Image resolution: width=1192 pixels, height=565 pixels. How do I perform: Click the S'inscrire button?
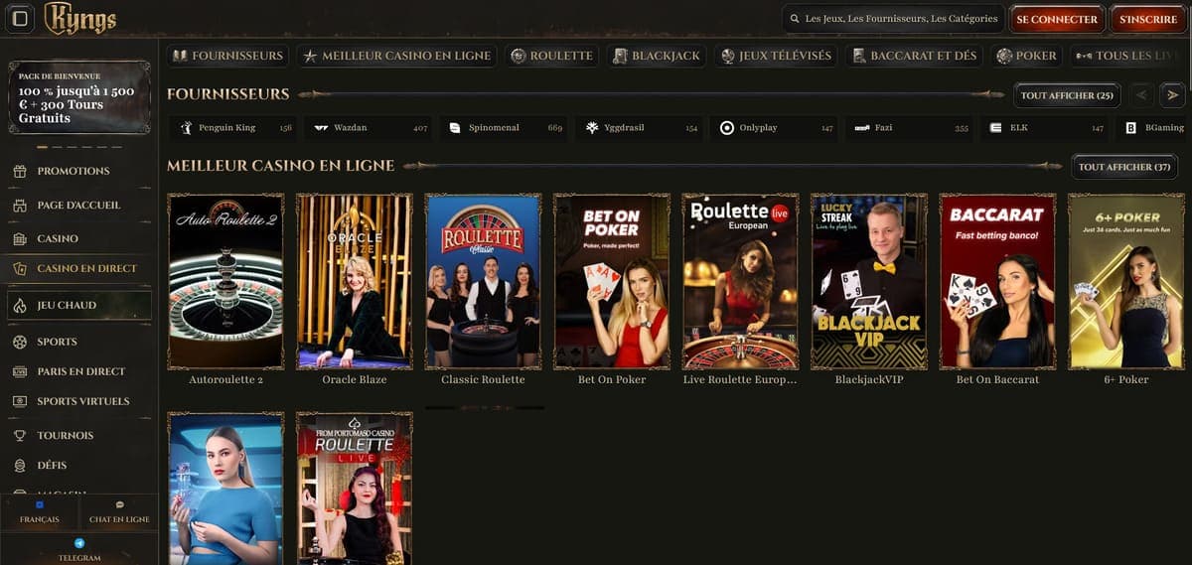(1147, 19)
